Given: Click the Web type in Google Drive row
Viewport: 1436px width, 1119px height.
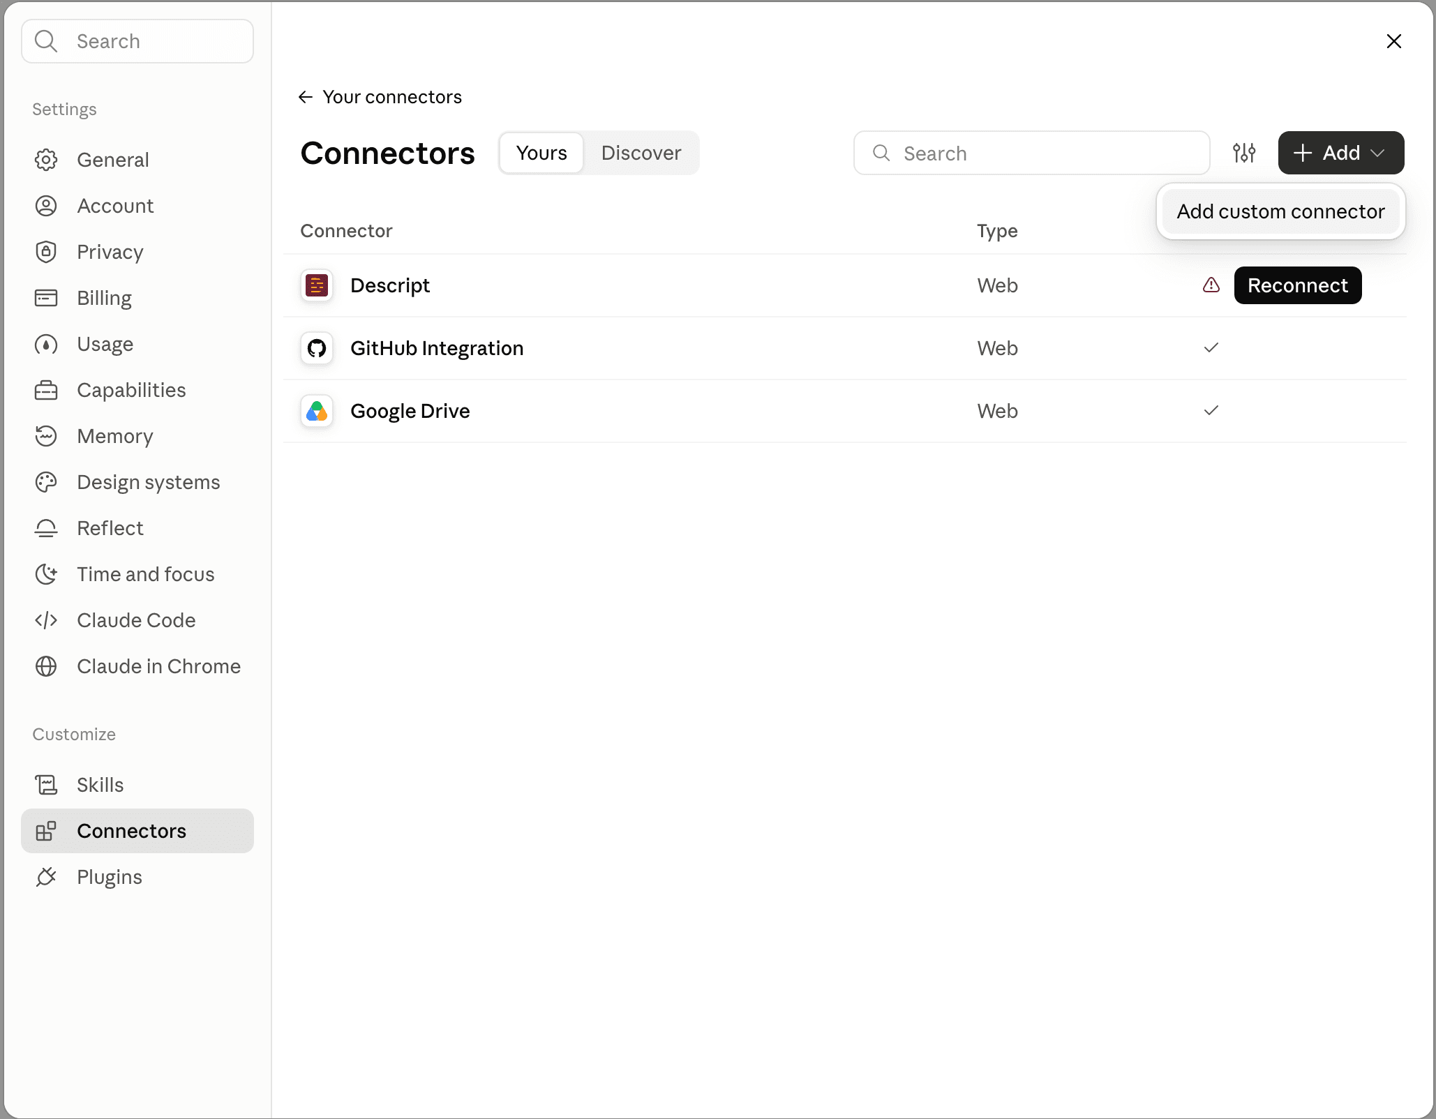Looking at the screenshot, I should (997, 411).
